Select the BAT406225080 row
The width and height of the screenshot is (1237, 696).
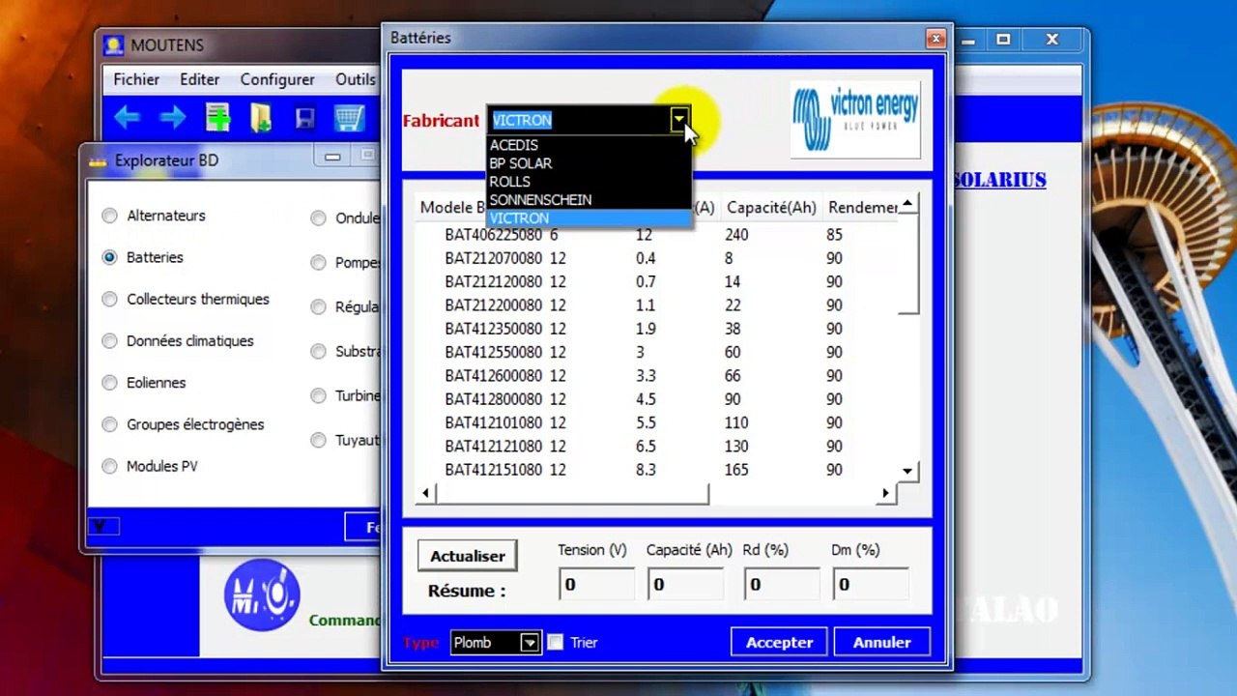coord(657,235)
